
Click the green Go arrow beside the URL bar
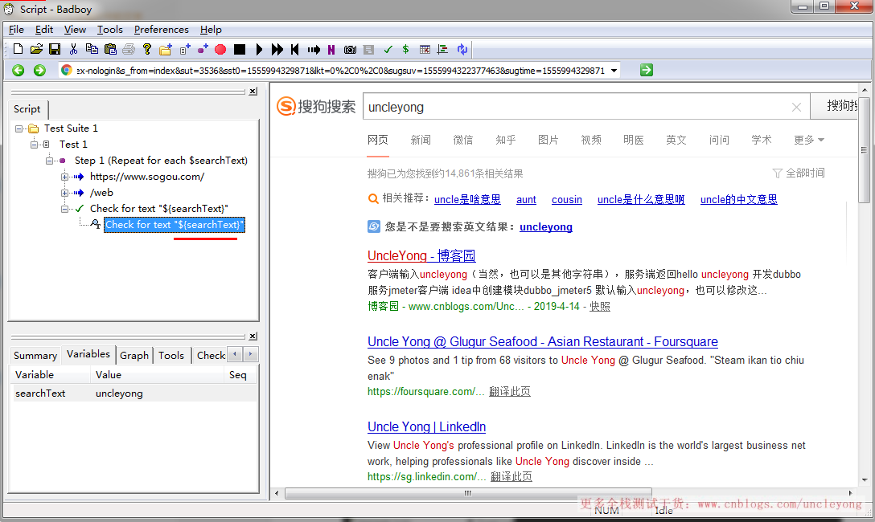[x=647, y=70]
